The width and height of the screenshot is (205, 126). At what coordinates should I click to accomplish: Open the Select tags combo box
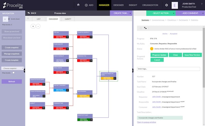[168, 69]
